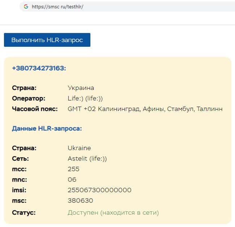Click the Статус label
Image resolution: width=235 pixels, height=227 pixels.
point(23,212)
